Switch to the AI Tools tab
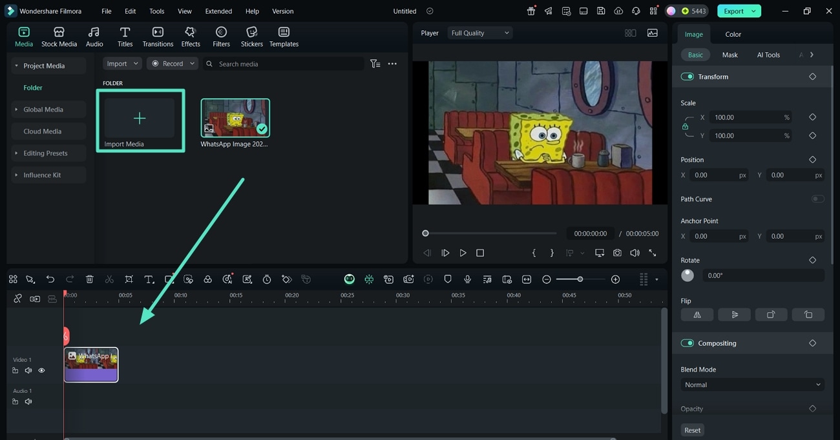The height and width of the screenshot is (440, 840). pos(768,55)
